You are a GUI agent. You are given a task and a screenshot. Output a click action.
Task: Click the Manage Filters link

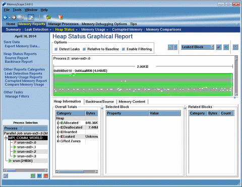(x=17, y=97)
